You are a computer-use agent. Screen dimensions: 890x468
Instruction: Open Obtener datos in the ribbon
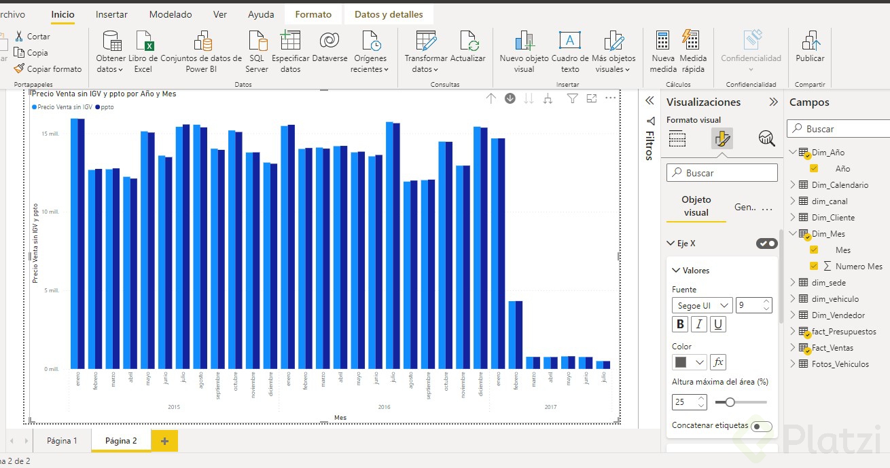(x=111, y=52)
